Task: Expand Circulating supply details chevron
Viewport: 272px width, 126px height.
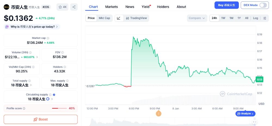Action: 52,99
